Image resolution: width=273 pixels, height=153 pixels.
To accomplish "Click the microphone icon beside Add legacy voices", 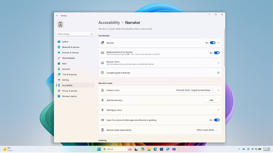I will (103, 110).
